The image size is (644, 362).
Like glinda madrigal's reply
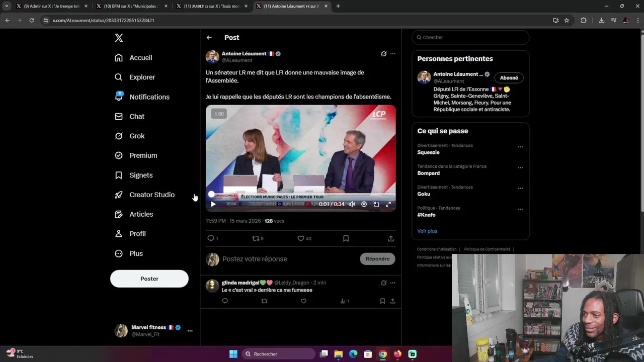point(303,301)
